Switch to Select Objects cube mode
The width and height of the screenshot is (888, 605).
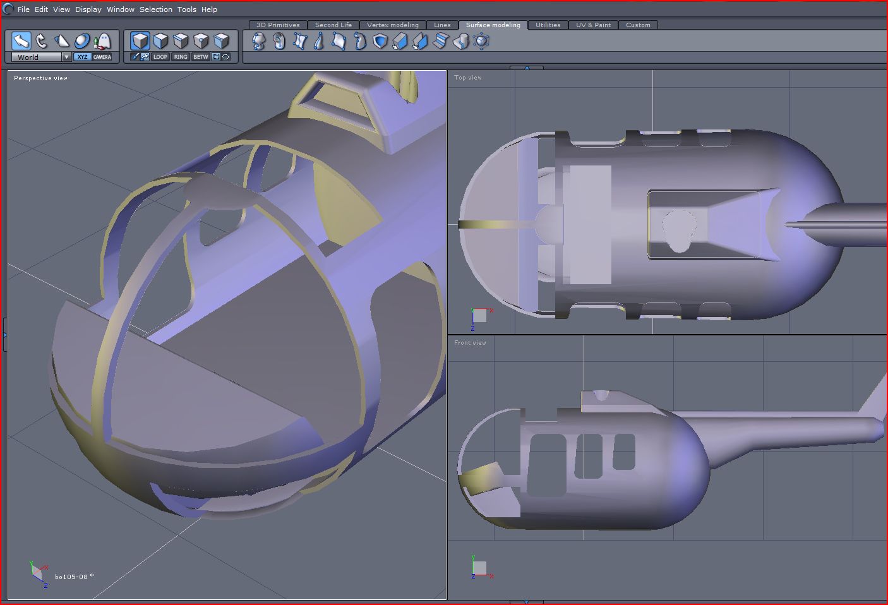coord(140,41)
